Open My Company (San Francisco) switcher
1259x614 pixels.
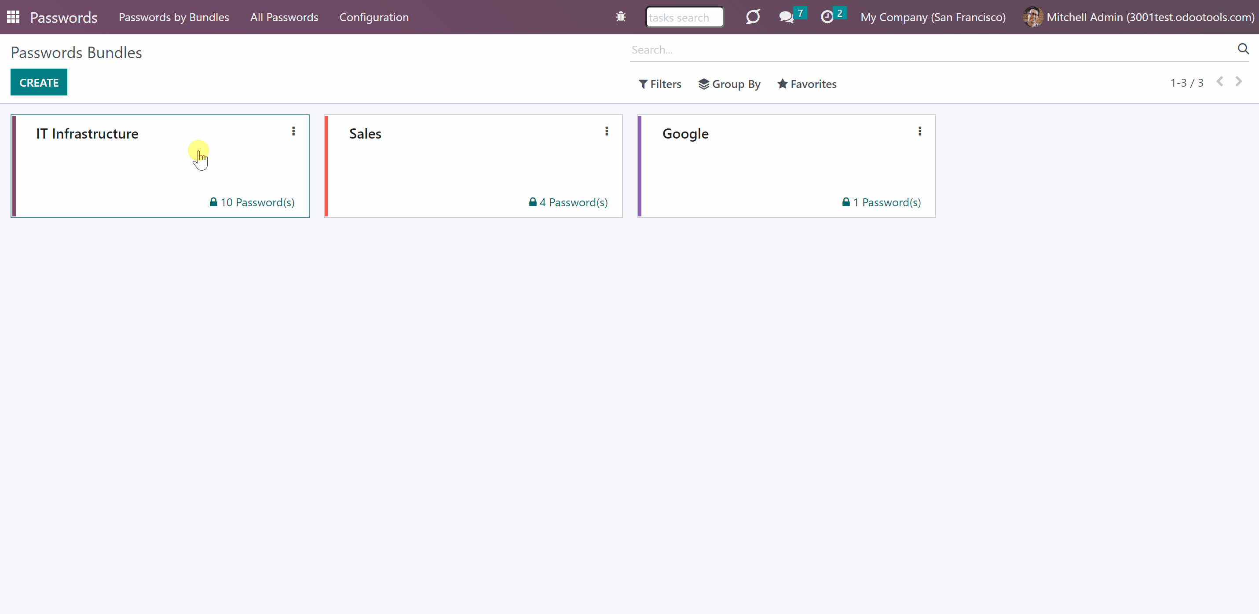point(933,17)
